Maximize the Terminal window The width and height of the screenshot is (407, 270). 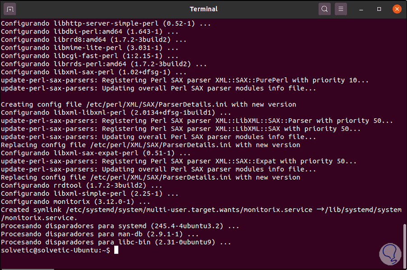pyautogui.click(x=379, y=9)
